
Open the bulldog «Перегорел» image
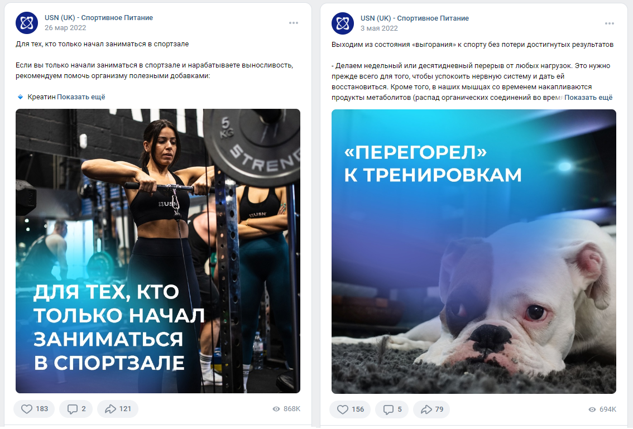pos(474,252)
